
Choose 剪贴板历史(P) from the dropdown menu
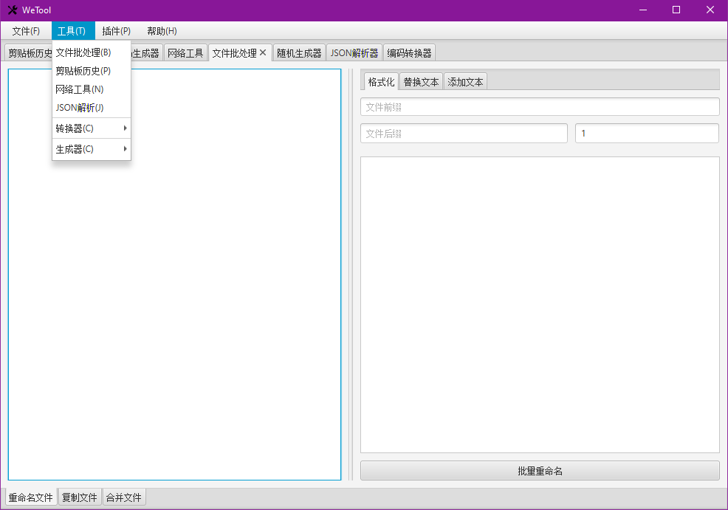92,71
